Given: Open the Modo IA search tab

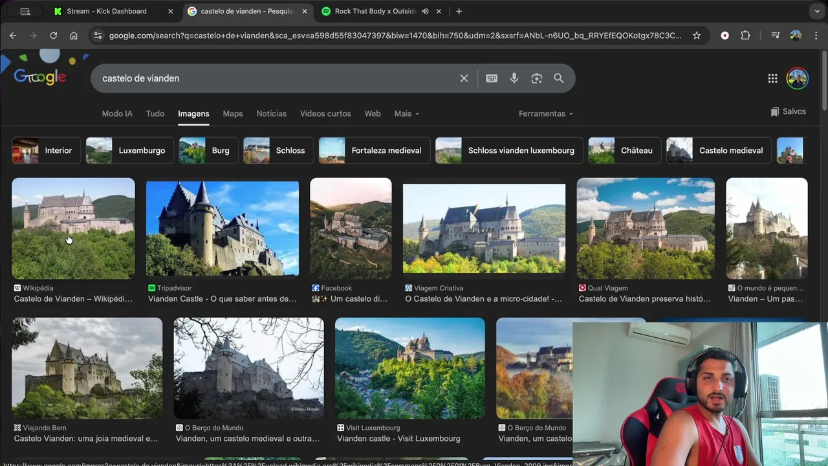Looking at the screenshot, I should click(x=117, y=113).
